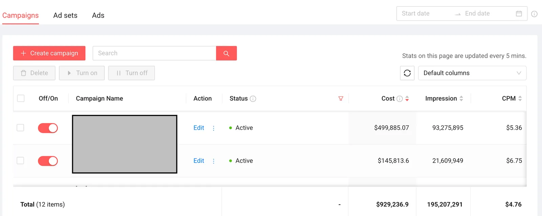Click the refresh stats icon button
This screenshot has width=542, height=216.
pos(407,73)
